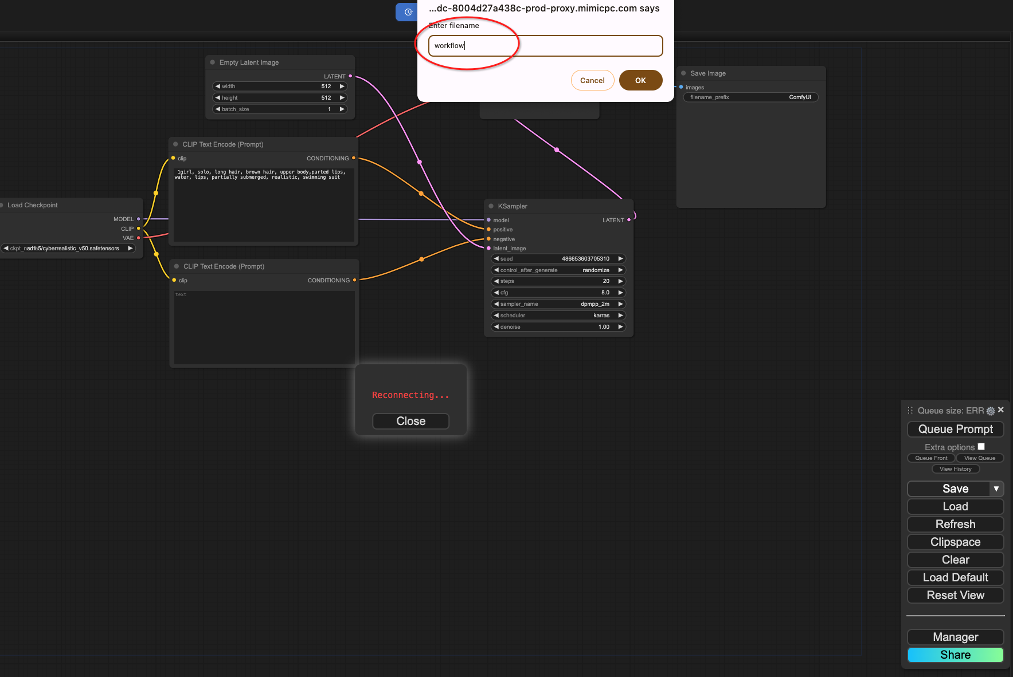Cancel the filename prompt dialog
The height and width of the screenshot is (677, 1013).
(592, 80)
